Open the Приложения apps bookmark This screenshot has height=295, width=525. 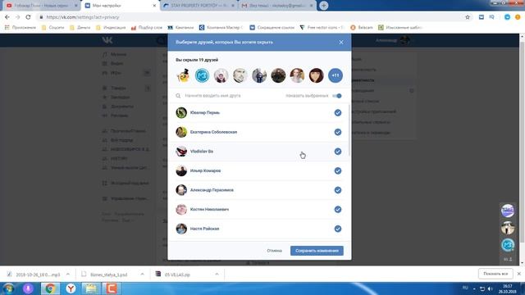pyautogui.click(x=20, y=27)
